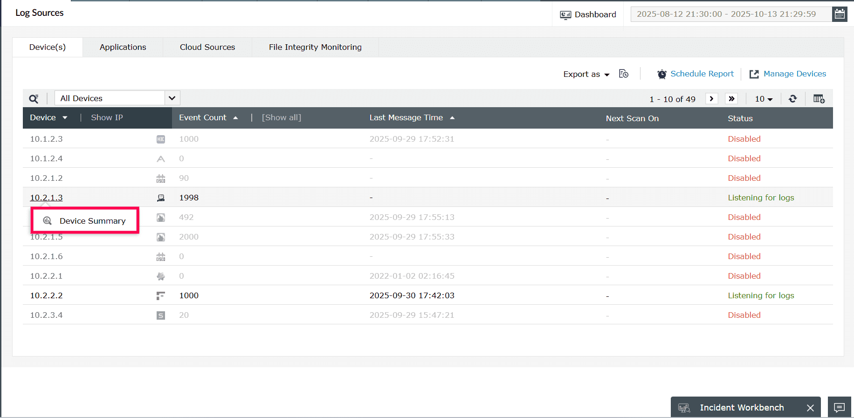The image size is (854, 418).
Task: Click device 10.2.1.6
Action: pos(46,256)
